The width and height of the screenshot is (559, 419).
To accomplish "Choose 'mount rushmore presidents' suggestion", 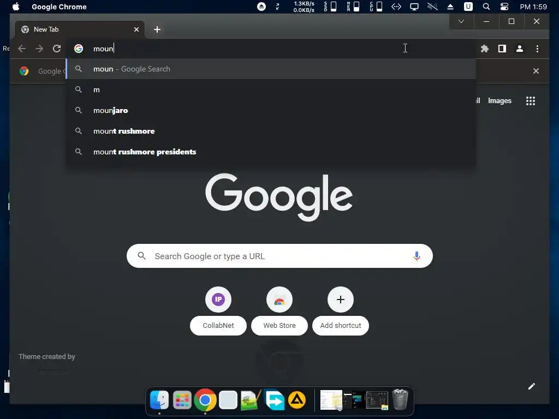I will (x=271, y=152).
